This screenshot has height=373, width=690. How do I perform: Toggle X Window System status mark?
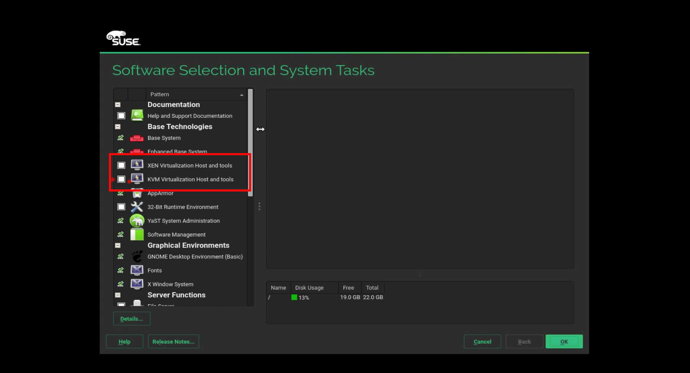[121, 284]
